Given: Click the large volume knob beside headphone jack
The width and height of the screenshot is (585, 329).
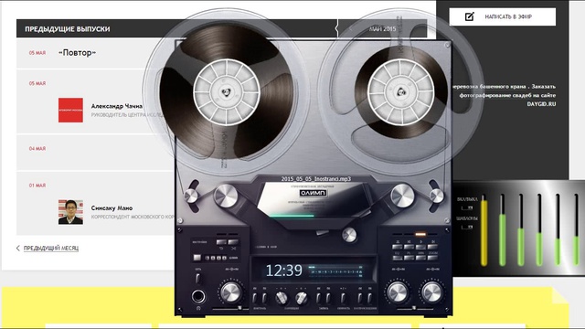Looking at the screenshot, I should tap(230, 292).
